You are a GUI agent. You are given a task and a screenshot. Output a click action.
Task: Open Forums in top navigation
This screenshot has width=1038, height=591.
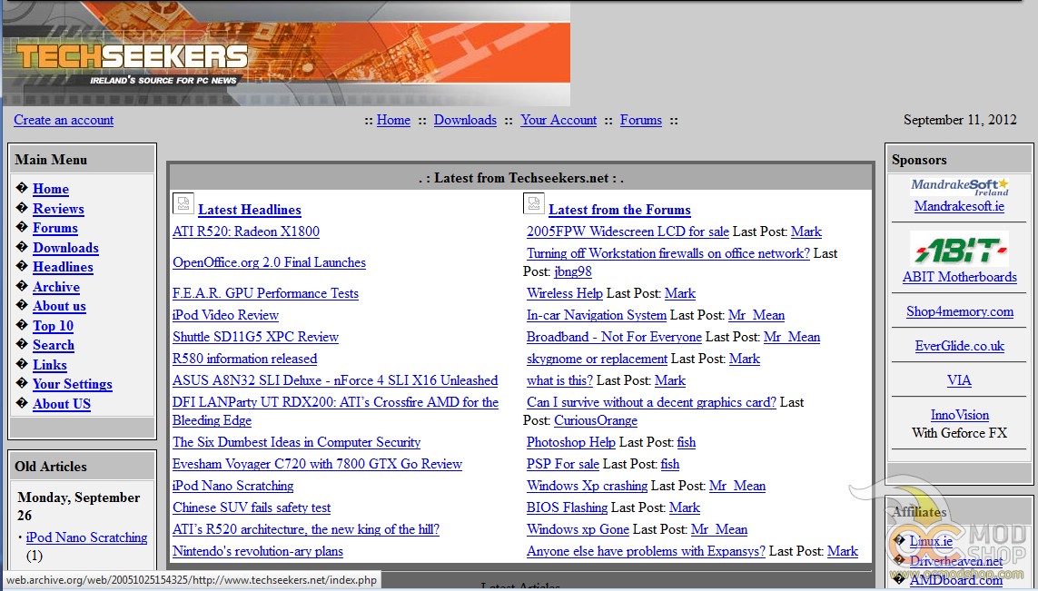click(x=641, y=120)
